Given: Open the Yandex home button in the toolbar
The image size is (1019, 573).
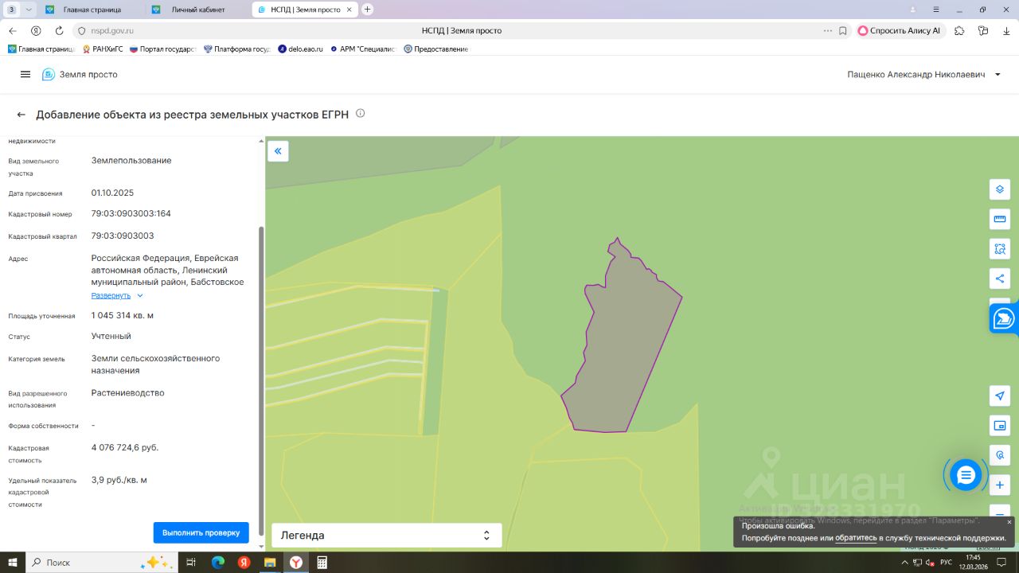Looking at the screenshot, I should (36, 30).
